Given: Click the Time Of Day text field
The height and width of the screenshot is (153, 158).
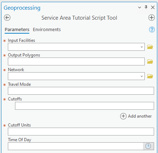Looking at the screenshot, I should (75, 146).
